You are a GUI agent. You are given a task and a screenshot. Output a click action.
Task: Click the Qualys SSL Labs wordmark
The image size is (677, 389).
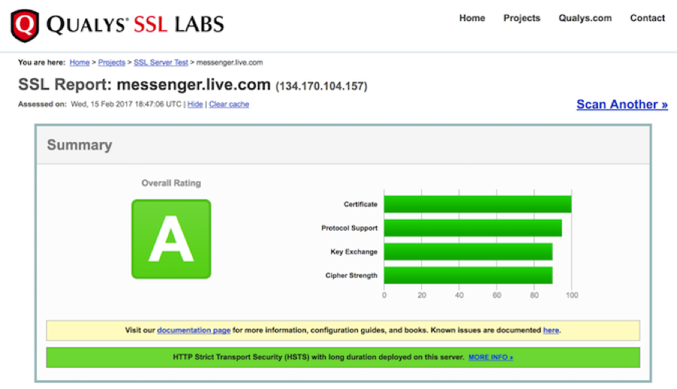click(x=135, y=25)
